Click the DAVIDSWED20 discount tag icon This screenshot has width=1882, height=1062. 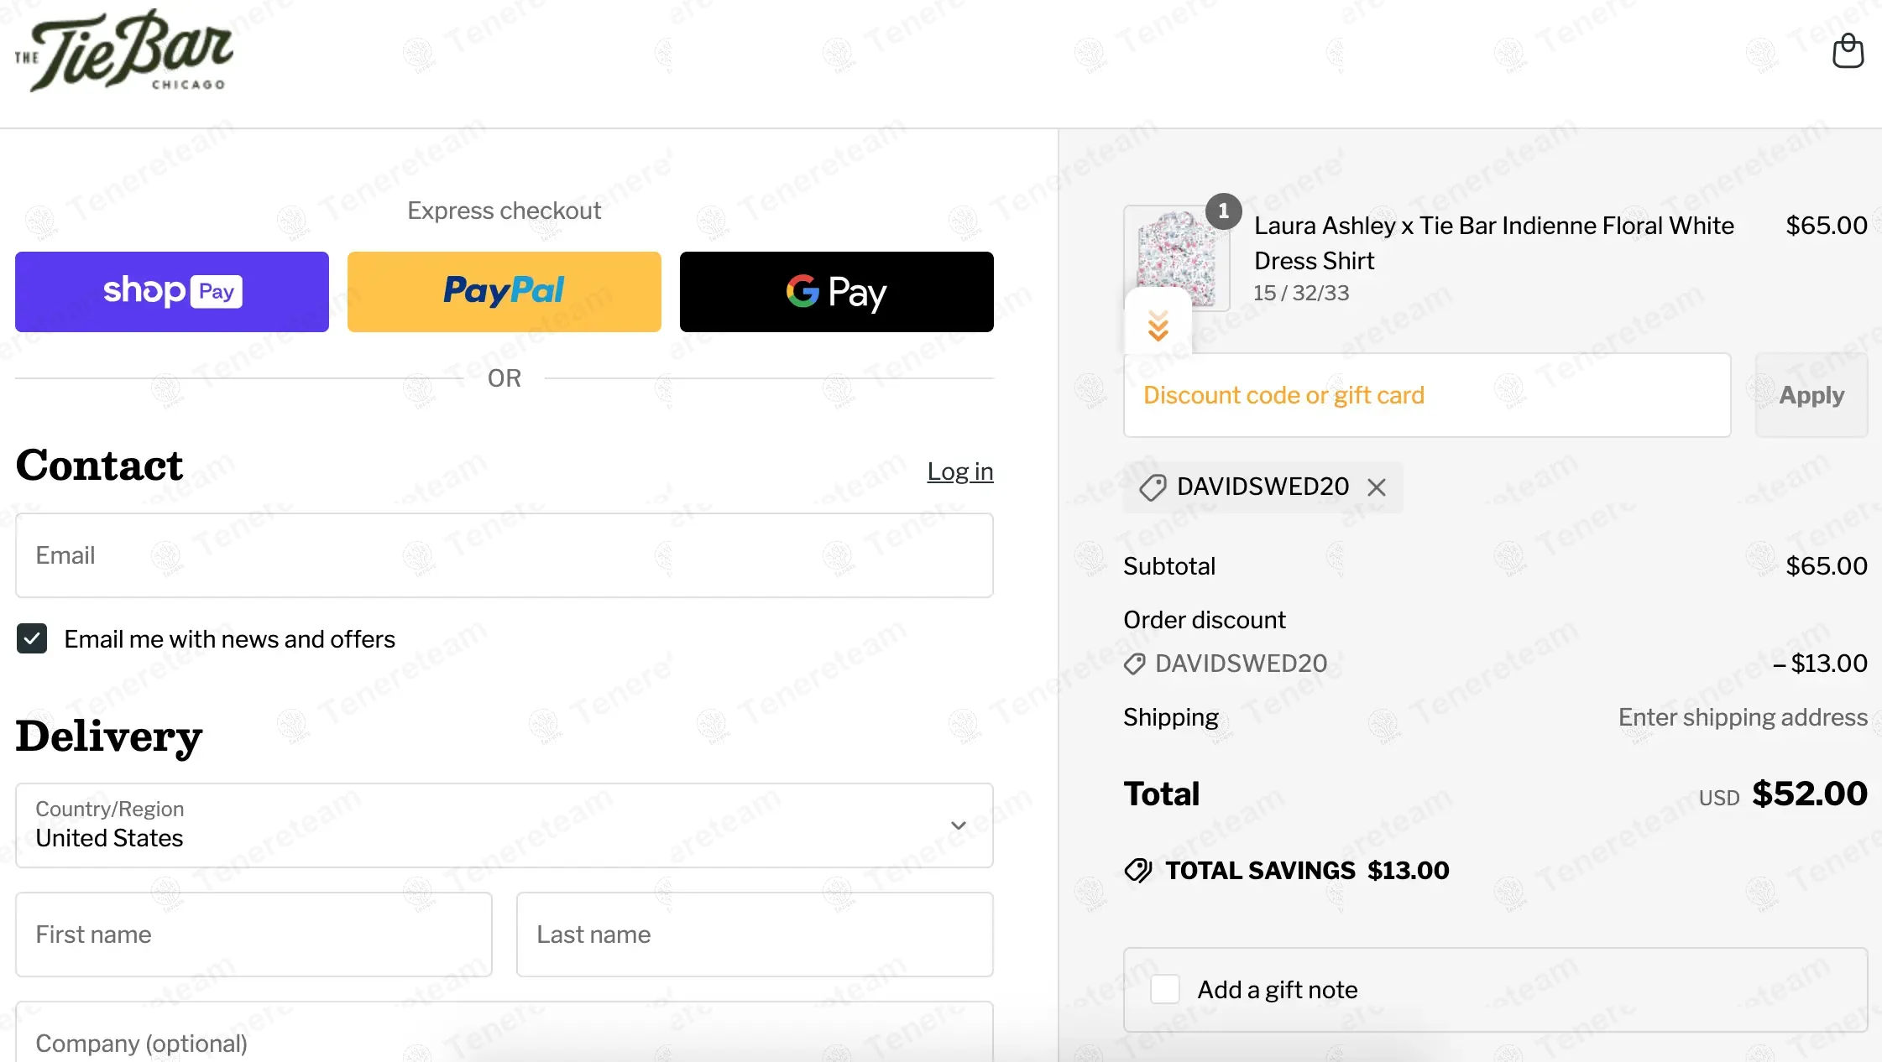point(1153,487)
